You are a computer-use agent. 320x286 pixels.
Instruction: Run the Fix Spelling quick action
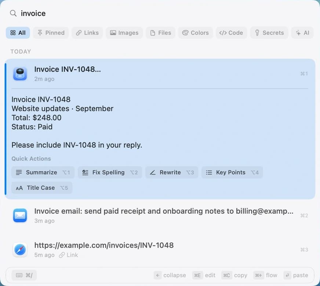(x=110, y=172)
